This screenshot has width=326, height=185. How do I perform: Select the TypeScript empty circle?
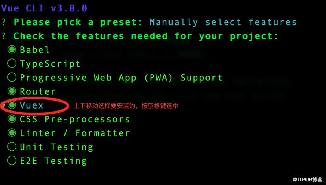pos(12,63)
